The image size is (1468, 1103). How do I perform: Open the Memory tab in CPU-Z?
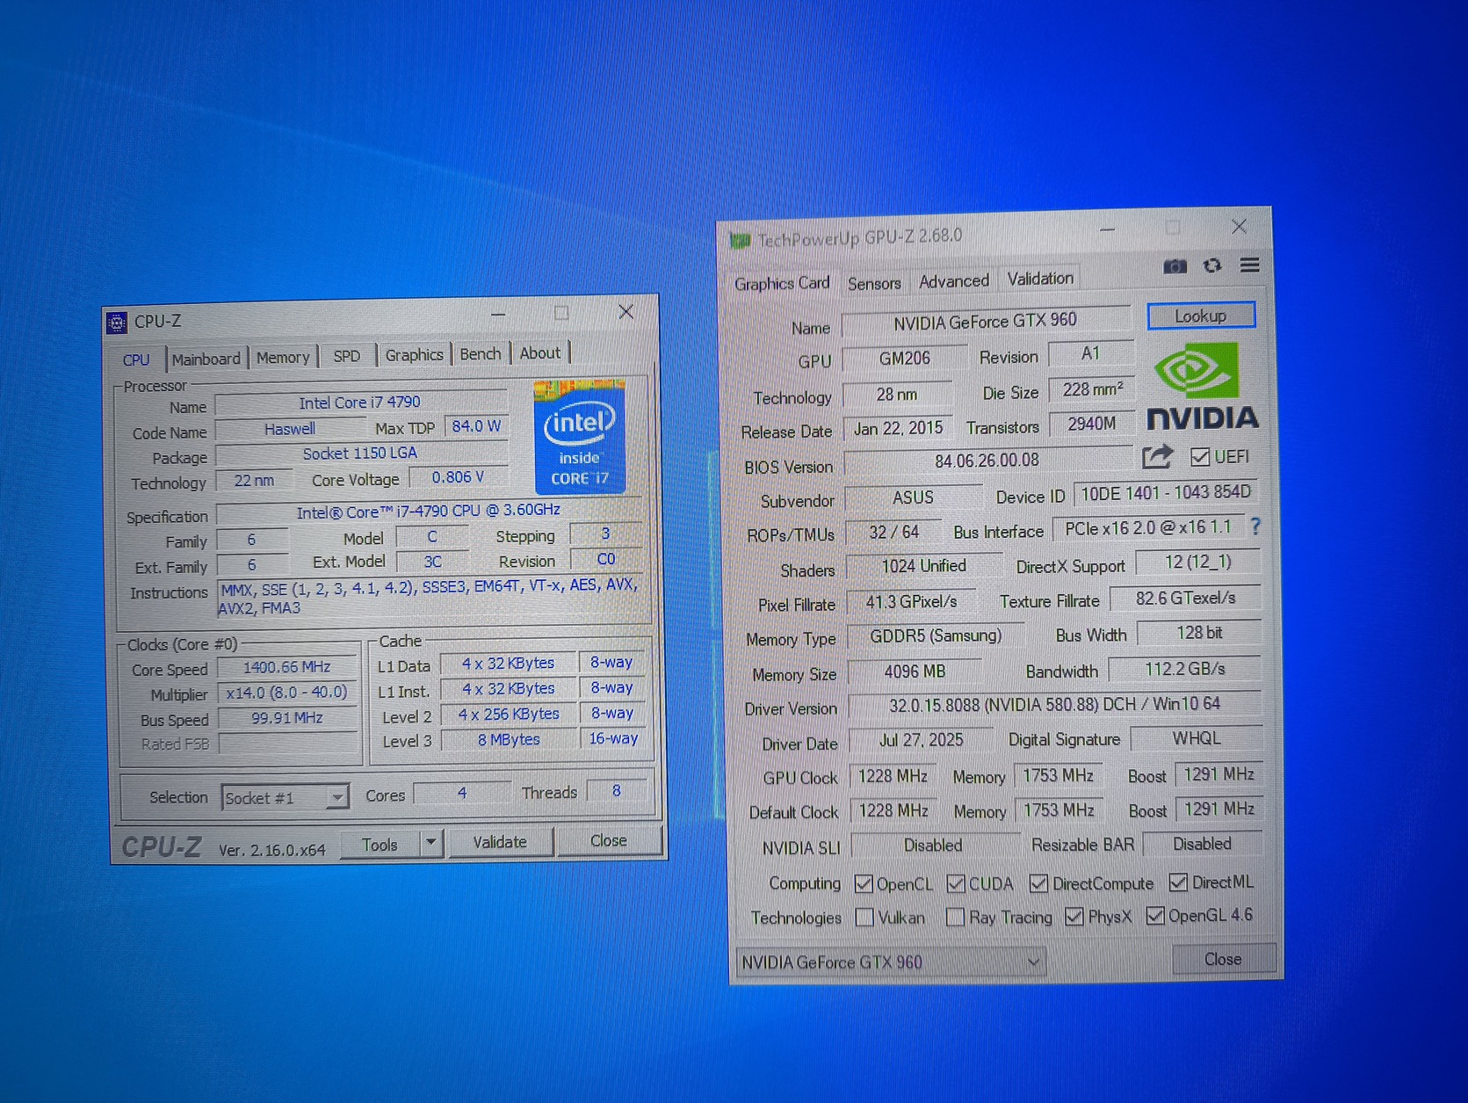click(x=283, y=357)
